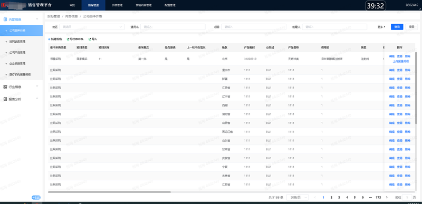Click the plus icon for 新增价格
The width and height of the screenshot is (422, 204).
coord(49,39)
